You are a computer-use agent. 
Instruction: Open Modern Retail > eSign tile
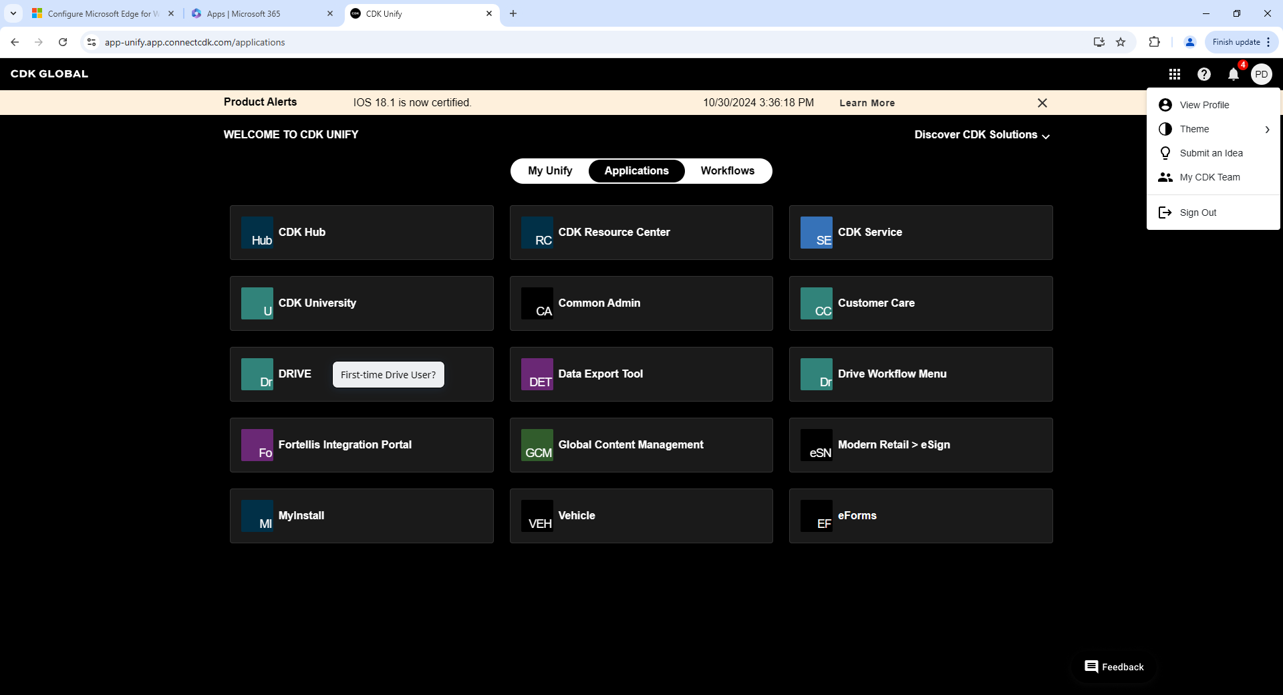921,445
